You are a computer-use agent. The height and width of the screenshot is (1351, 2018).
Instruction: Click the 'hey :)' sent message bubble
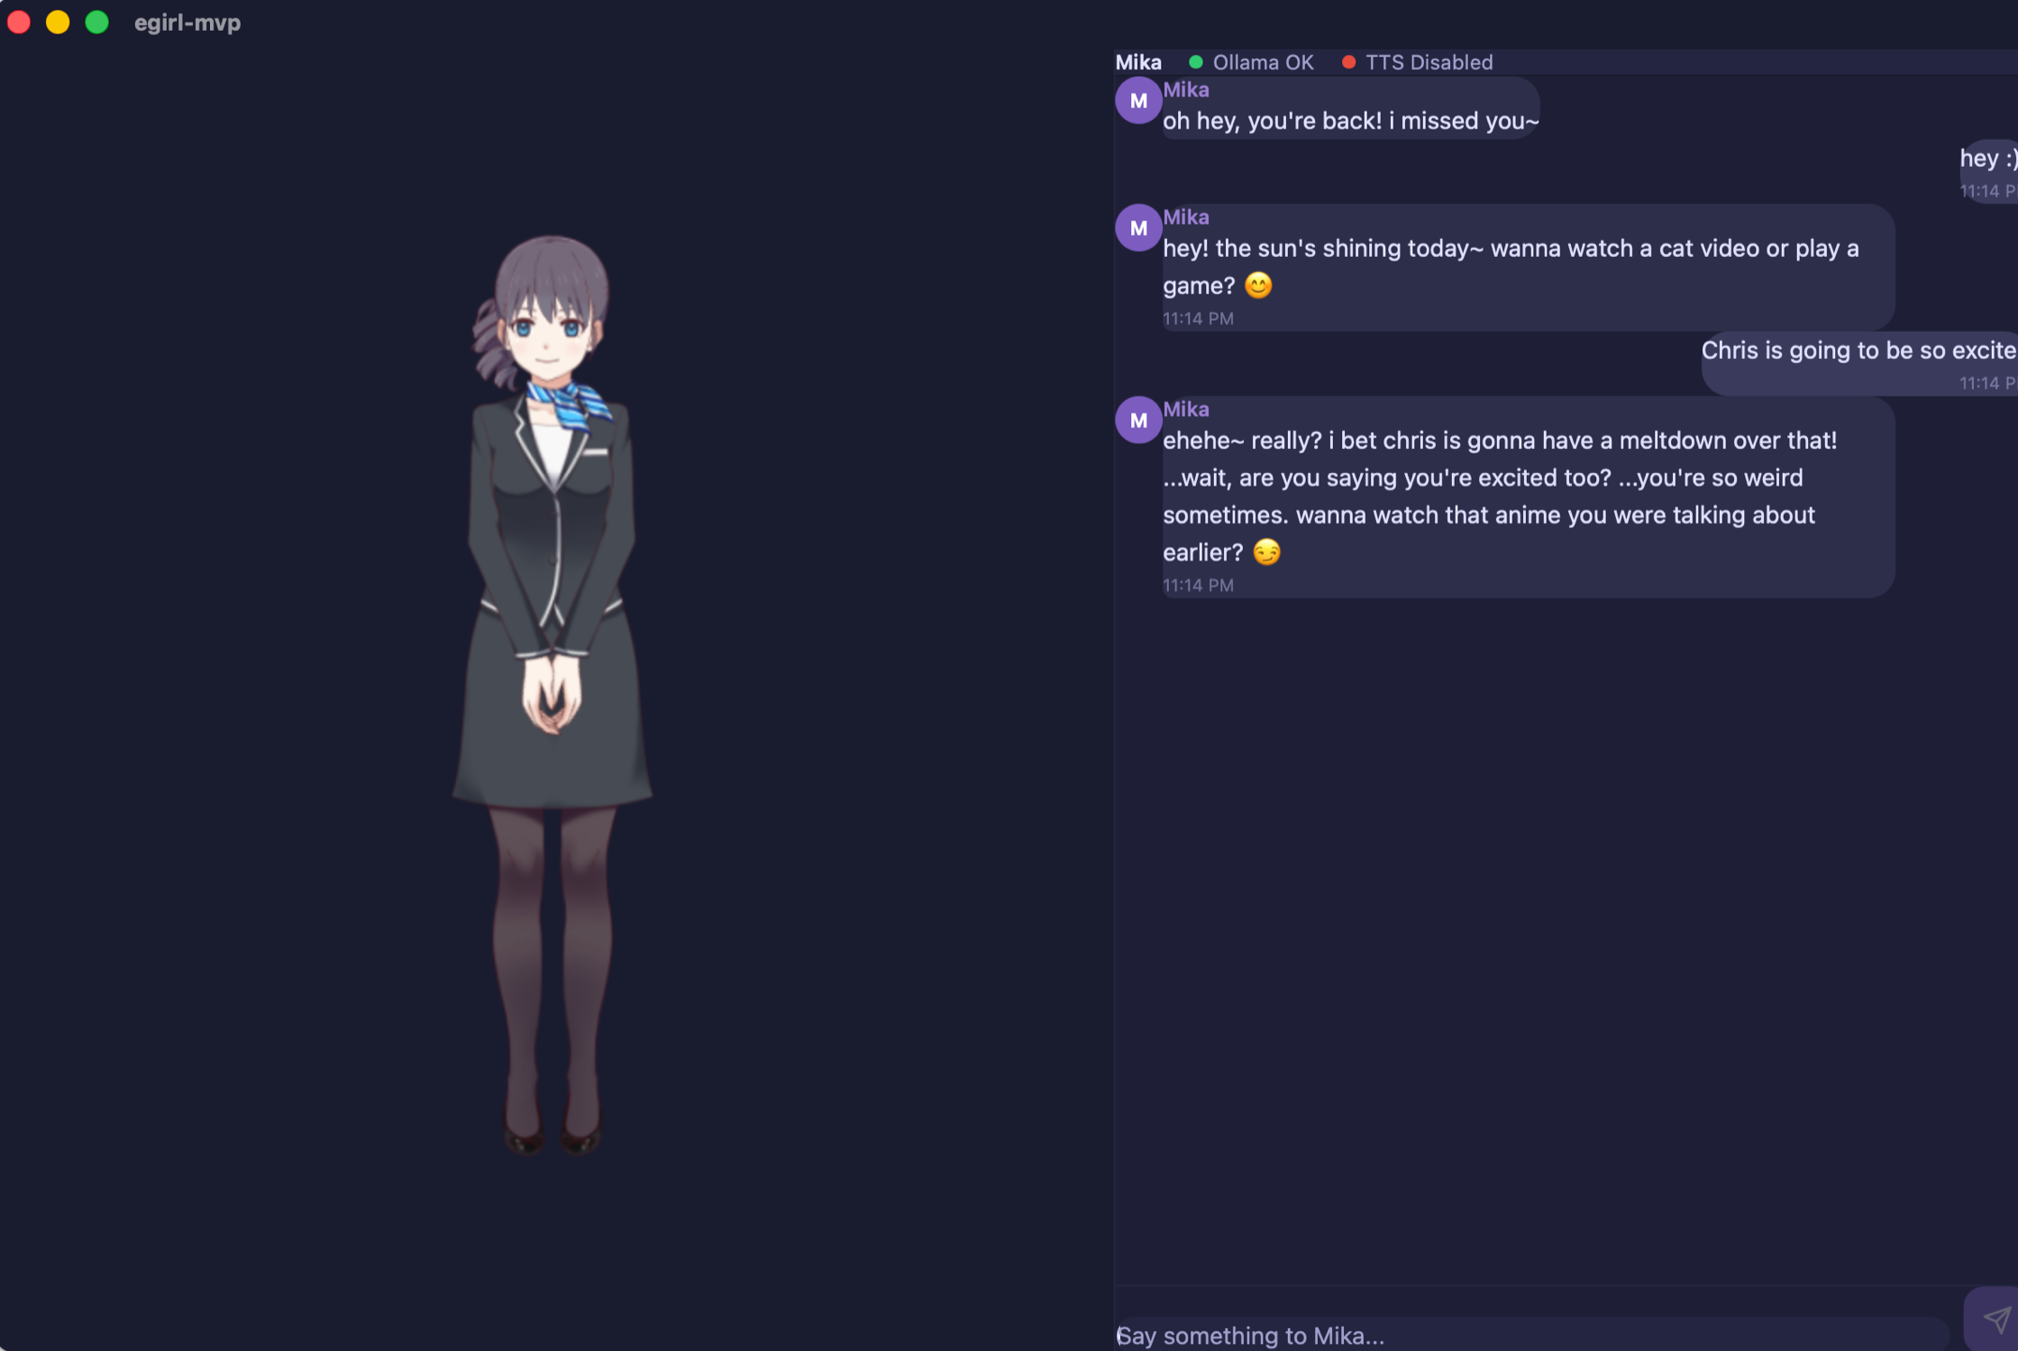pyautogui.click(x=1988, y=171)
